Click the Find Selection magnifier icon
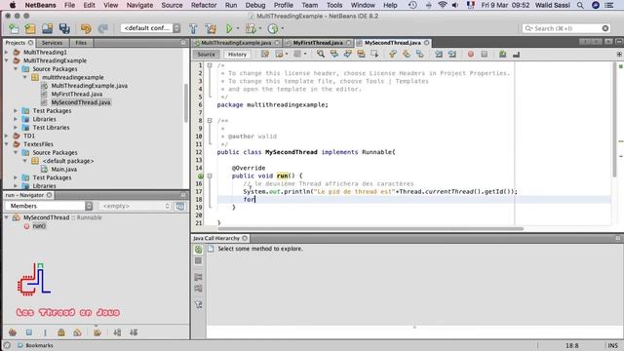 click(321, 55)
